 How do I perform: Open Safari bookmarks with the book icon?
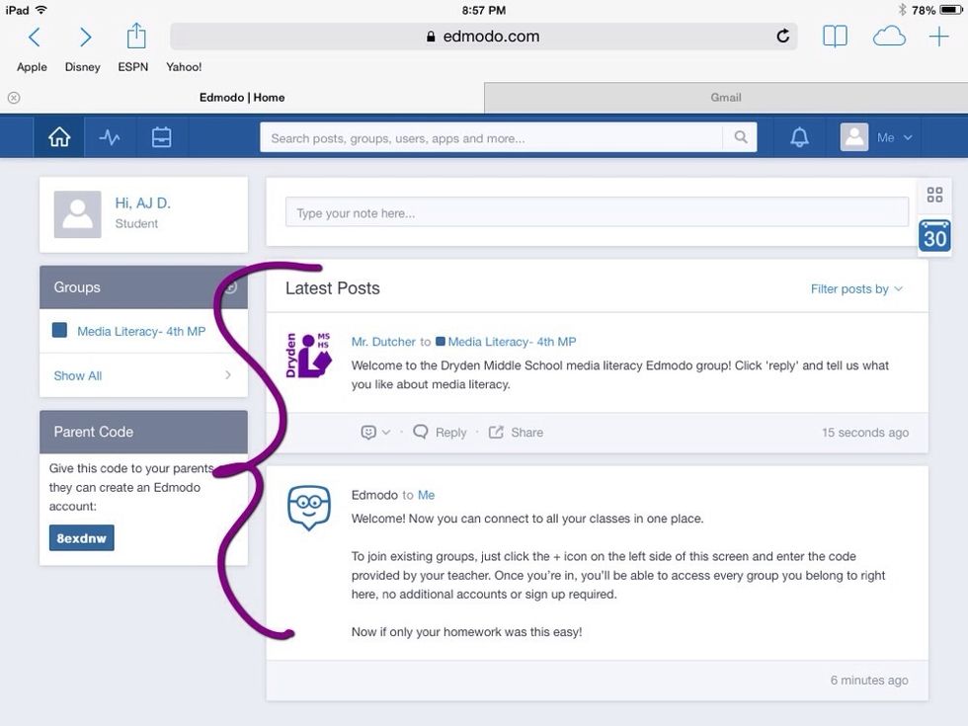[835, 35]
